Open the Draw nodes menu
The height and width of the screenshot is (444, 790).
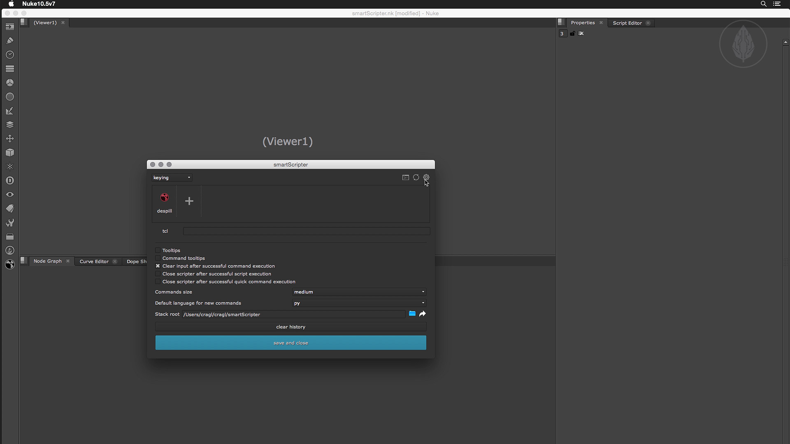(x=10, y=41)
